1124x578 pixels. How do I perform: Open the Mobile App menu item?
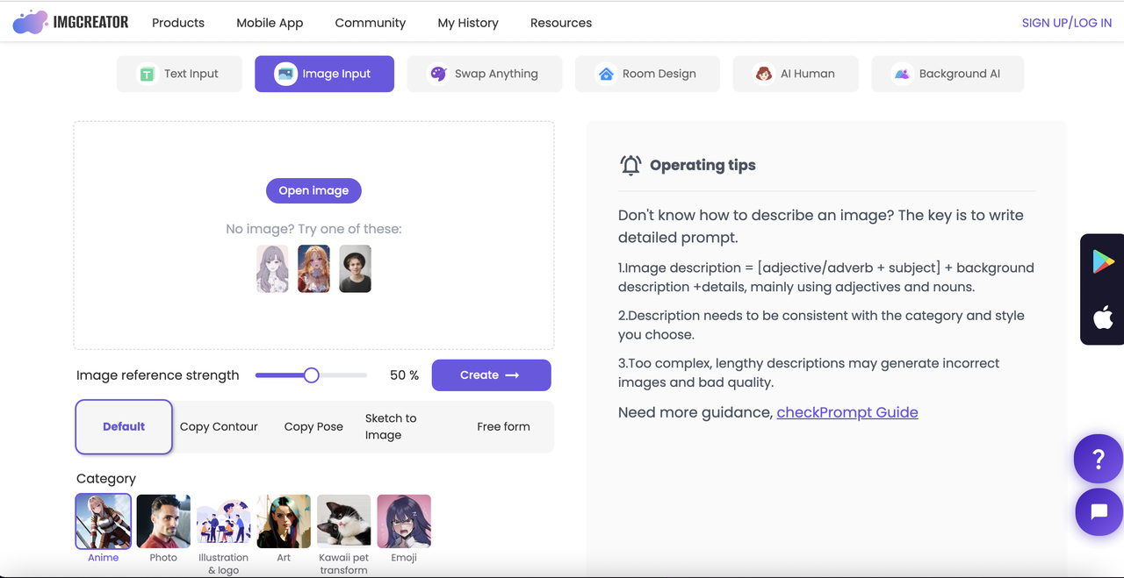point(270,23)
